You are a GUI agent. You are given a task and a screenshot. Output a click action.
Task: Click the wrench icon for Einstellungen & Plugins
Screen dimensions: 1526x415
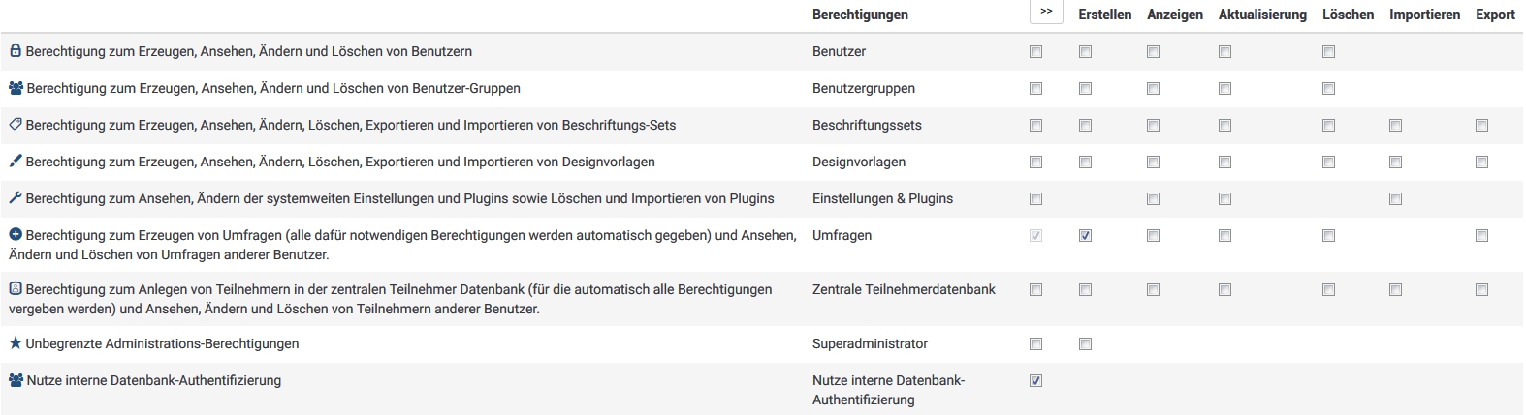(16, 198)
